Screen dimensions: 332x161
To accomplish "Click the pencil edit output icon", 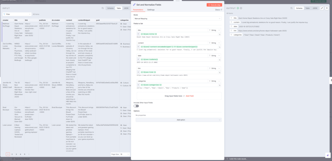I will tap(322, 8).
